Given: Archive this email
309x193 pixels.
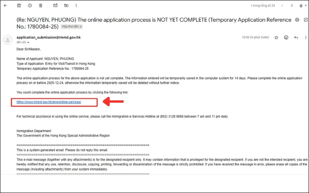Looking at the screenshot, I should click(19, 5).
